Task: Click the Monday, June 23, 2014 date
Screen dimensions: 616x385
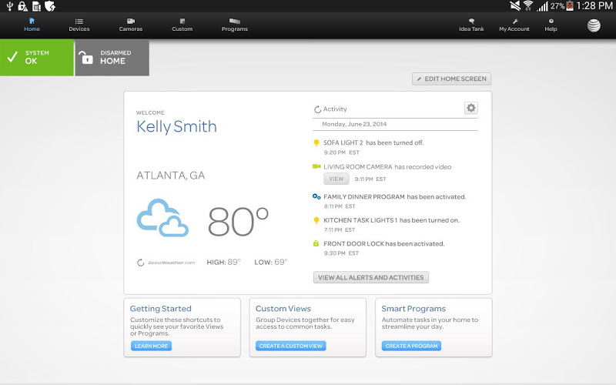Action: (x=354, y=124)
